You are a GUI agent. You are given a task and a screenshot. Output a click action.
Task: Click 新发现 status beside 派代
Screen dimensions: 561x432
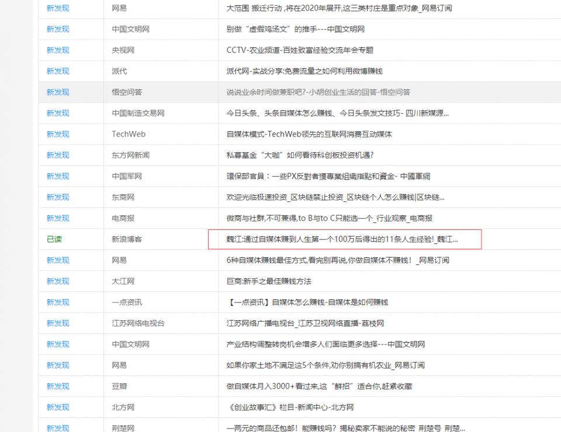click(x=58, y=71)
